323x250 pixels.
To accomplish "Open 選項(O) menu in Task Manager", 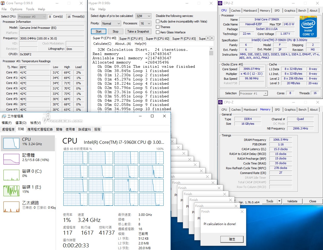I will click(21, 123).
